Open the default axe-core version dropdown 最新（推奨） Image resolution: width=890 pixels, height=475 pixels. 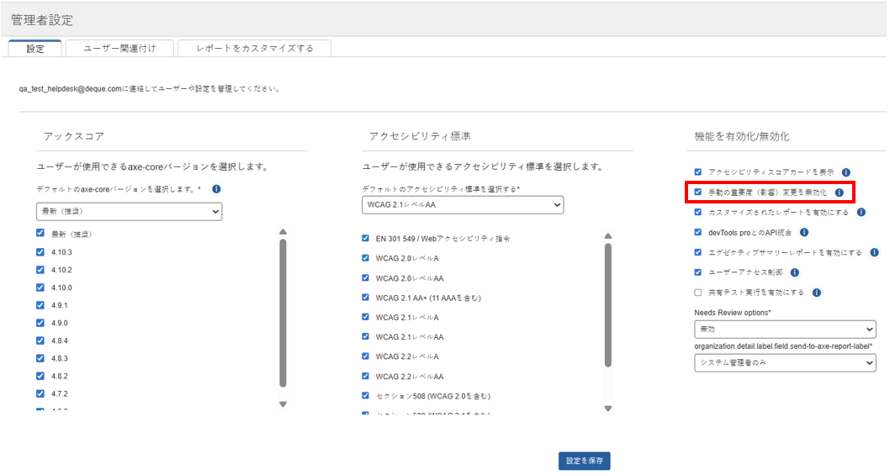coord(129,211)
